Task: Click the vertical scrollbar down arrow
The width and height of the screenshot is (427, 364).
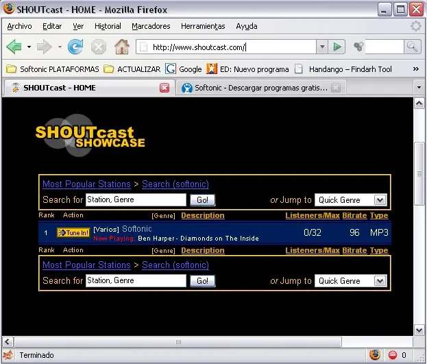Action: point(419,330)
